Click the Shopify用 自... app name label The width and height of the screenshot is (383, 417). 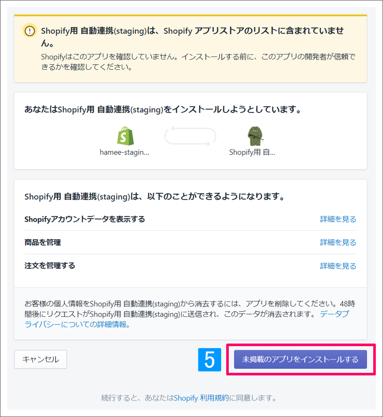tap(252, 152)
